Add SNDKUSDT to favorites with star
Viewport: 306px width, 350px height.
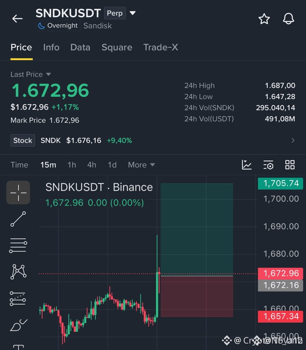(x=264, y=19)
